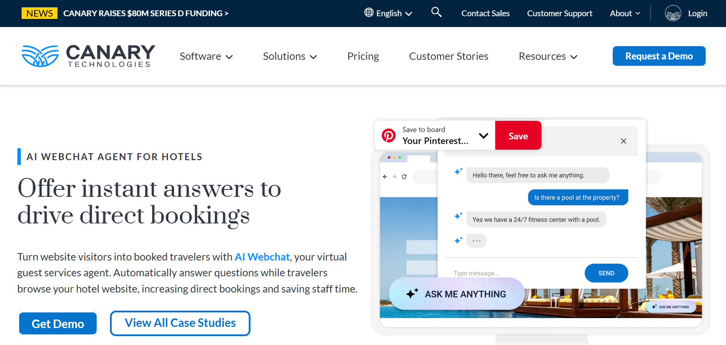Click the reload icon in mockup browser

coord(404,177)
